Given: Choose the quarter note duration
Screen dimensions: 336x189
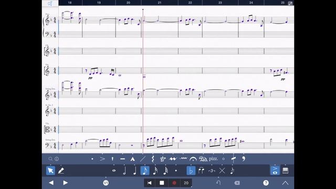Looking at the screenshot, I should click(134, 171).
